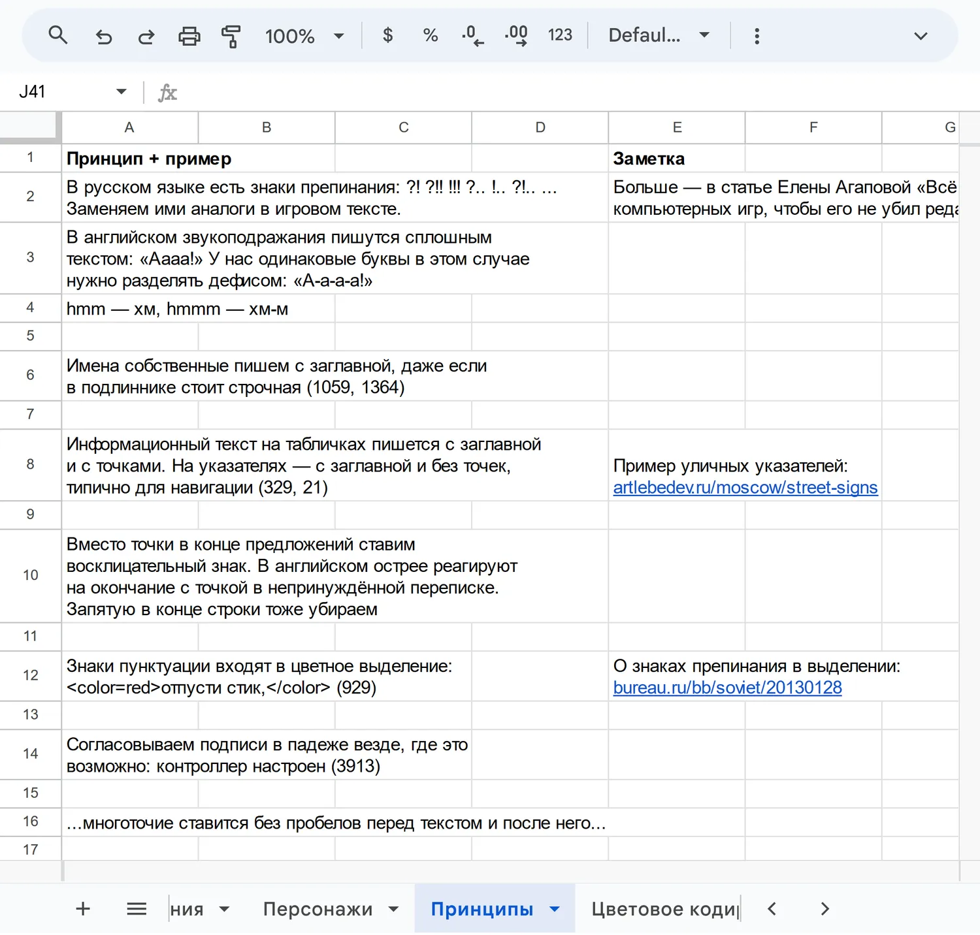This screenshot has height=935, width=980.
Task: Print the spreadsheet
Action: point(189,36)
